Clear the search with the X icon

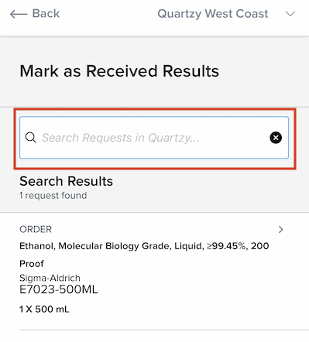point(276,138)
